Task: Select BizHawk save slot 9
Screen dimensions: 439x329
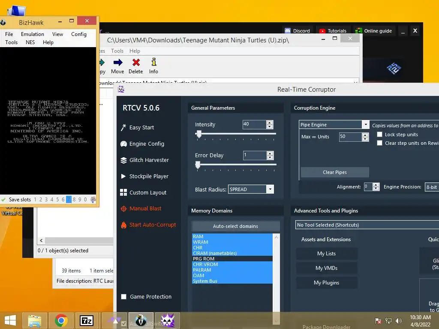Action: [x=80, y=200]
